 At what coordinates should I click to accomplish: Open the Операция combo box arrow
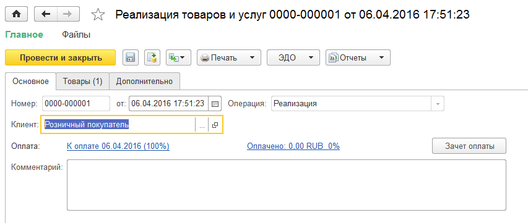pyautogui.click(x=438, y=104)
